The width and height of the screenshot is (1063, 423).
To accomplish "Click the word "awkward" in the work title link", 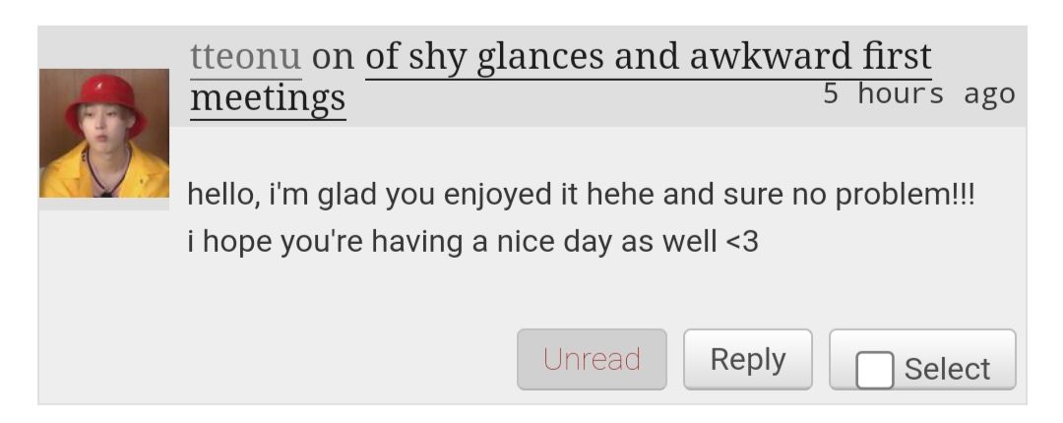I will tap(770, 56).
